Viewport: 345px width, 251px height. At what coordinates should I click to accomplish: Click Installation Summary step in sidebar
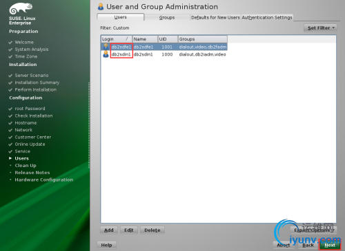(x=37, y=83)
